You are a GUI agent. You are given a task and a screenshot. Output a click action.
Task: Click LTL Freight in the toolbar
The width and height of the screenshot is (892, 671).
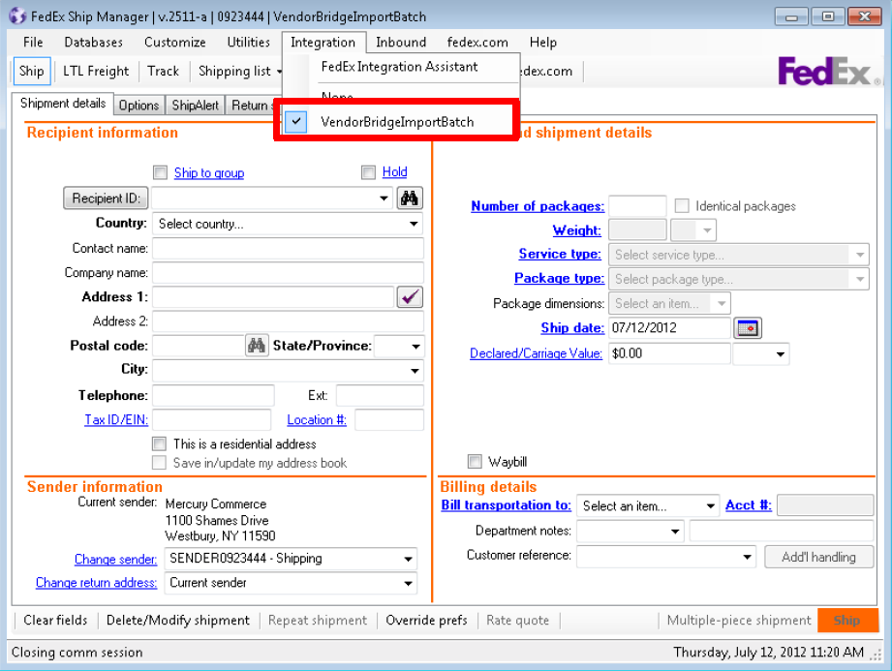point(96,71)
